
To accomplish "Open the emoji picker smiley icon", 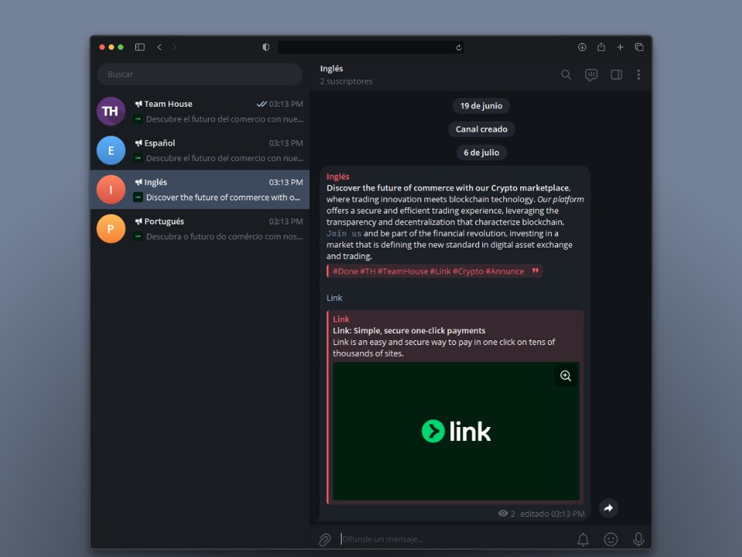I will (x=611, y=539).
